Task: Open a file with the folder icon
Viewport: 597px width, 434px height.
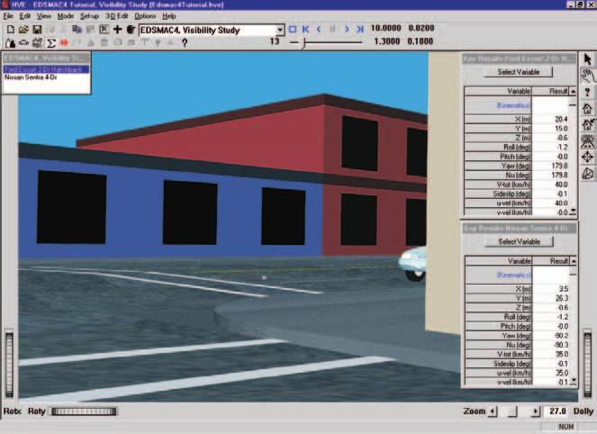Action: 23,30
